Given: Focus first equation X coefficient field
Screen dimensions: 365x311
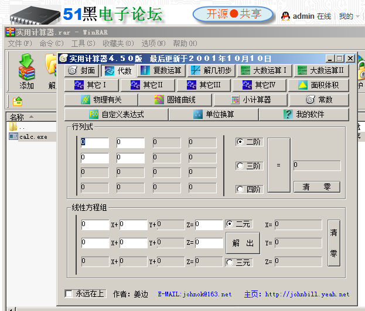Looking at the screenshot, I should [x=95, y=225].
